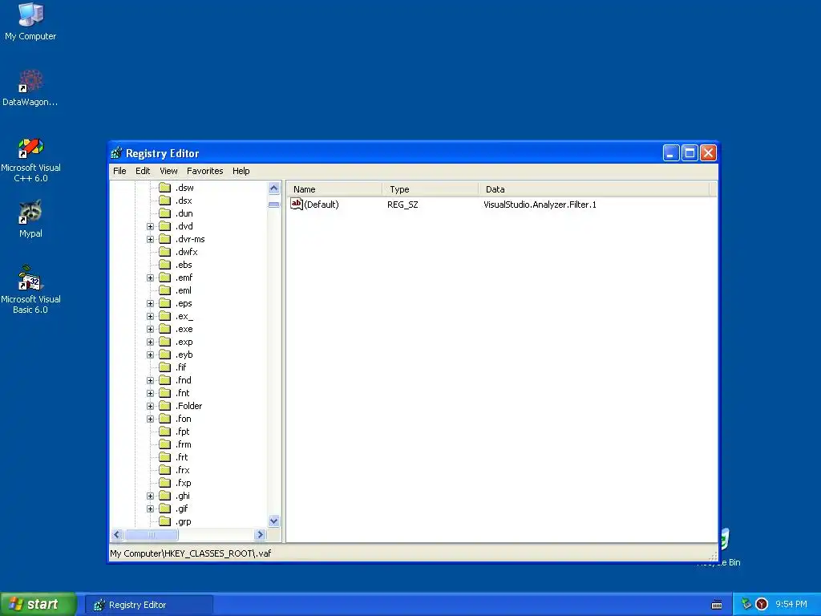
Task: Expand the .dvd key
Action: point(150,226)
